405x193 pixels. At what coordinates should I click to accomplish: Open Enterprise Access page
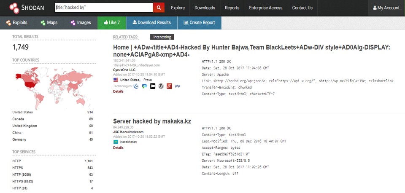[265, 8]
